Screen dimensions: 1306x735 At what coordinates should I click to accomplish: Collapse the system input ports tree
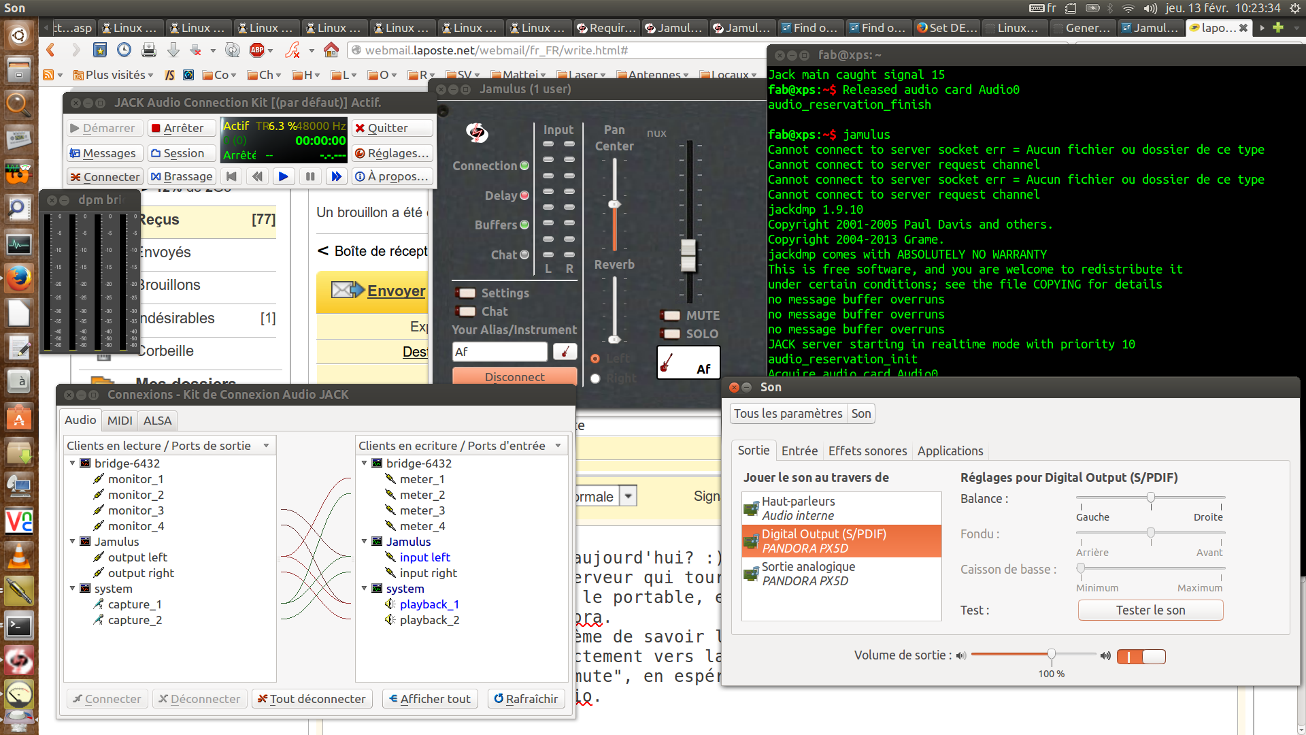click(365, 589)
